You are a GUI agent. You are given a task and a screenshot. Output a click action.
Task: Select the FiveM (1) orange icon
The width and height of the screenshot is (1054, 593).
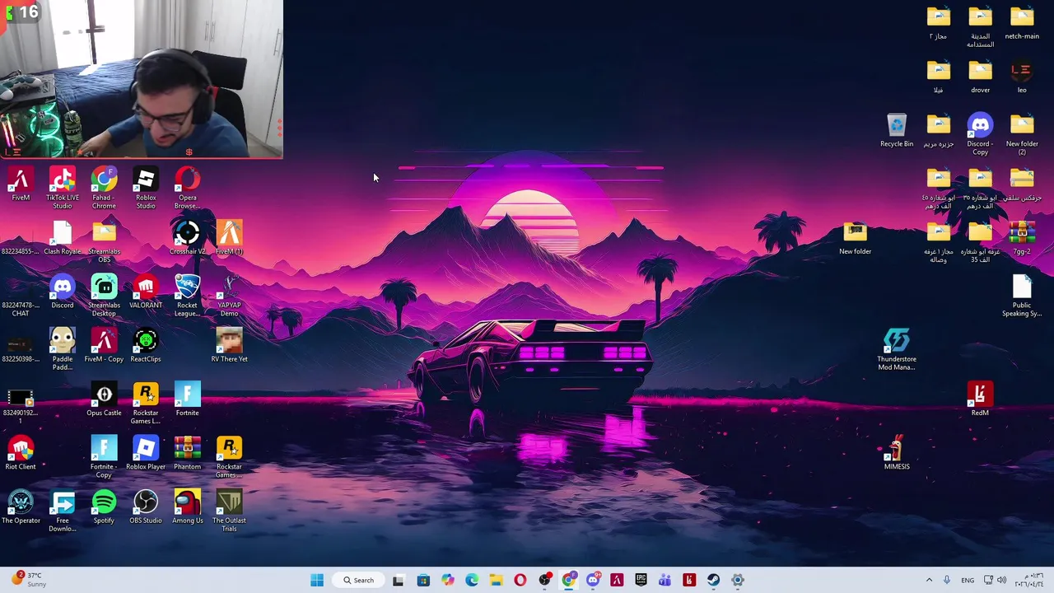(x=229, y=238)
